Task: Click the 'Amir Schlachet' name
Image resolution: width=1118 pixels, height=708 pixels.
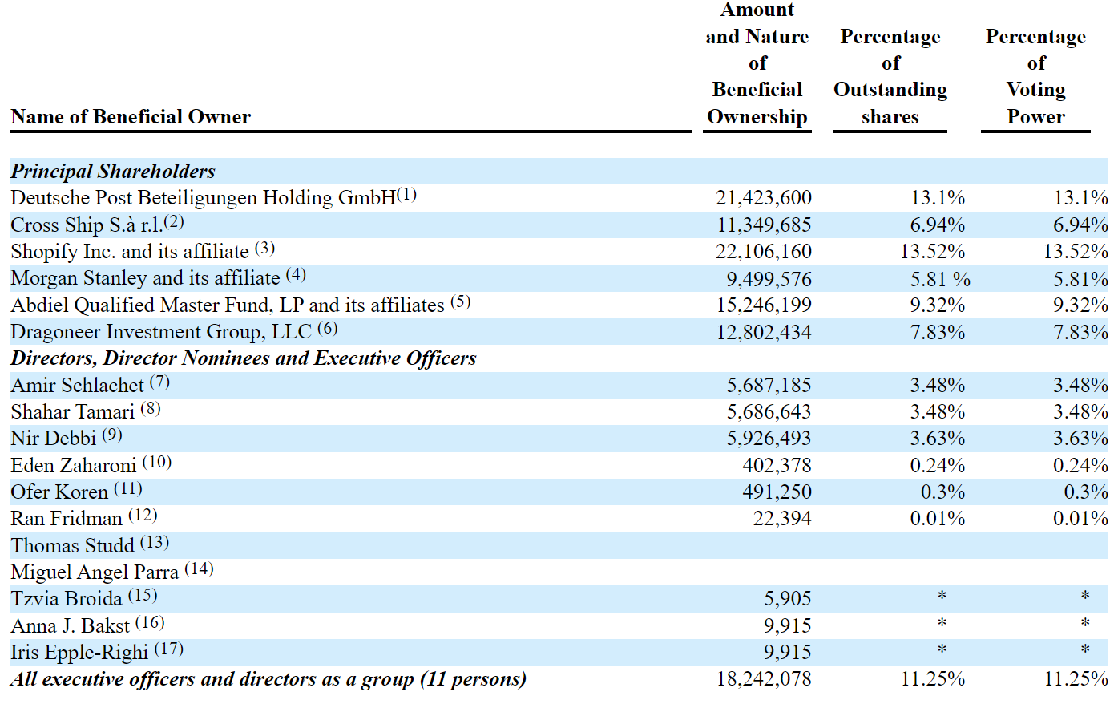Action: click(x=77, y=386)
